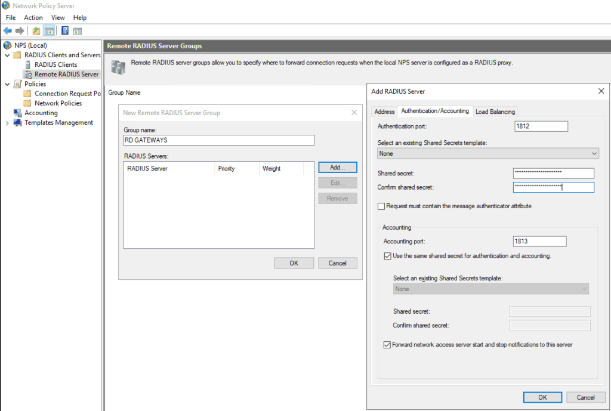
Task: Click the Authentication port input field
Action: tap(540, 126)
